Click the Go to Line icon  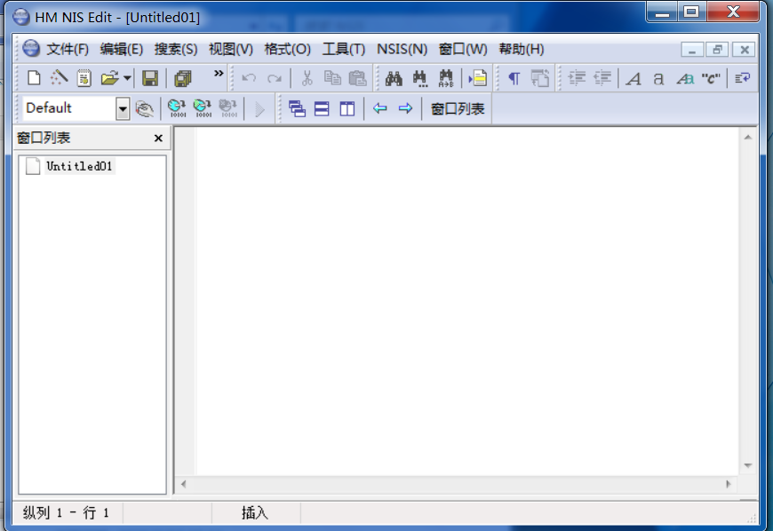pos(478,78)
